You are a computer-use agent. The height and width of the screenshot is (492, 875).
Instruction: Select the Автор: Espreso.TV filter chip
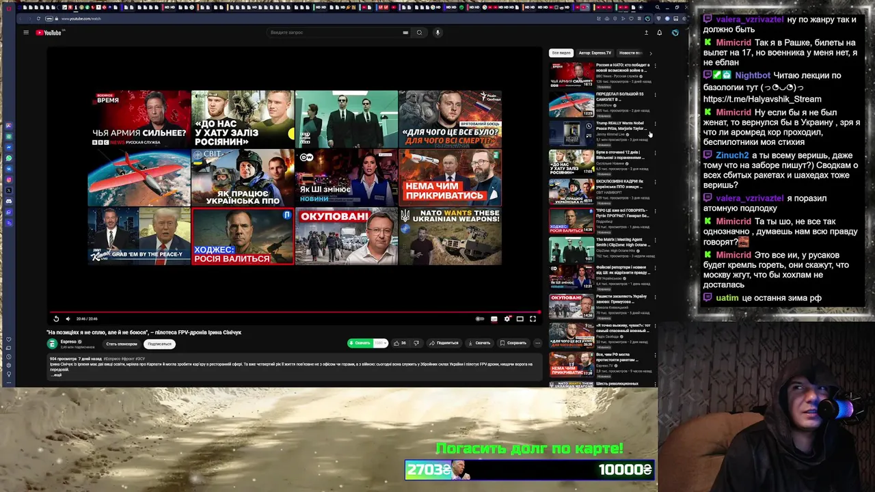(x=595, y=53)
